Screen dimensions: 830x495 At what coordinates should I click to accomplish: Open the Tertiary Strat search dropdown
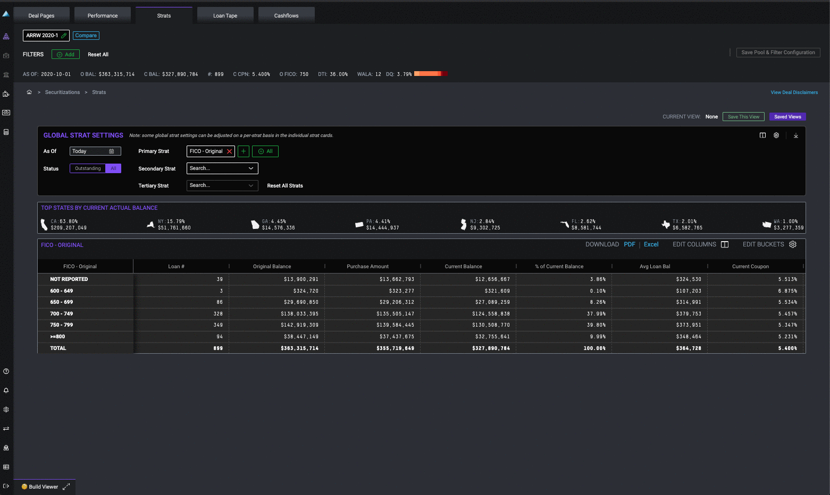coord(222,185)
